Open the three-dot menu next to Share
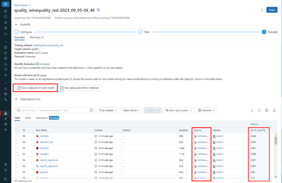 (x=261, y=10)
